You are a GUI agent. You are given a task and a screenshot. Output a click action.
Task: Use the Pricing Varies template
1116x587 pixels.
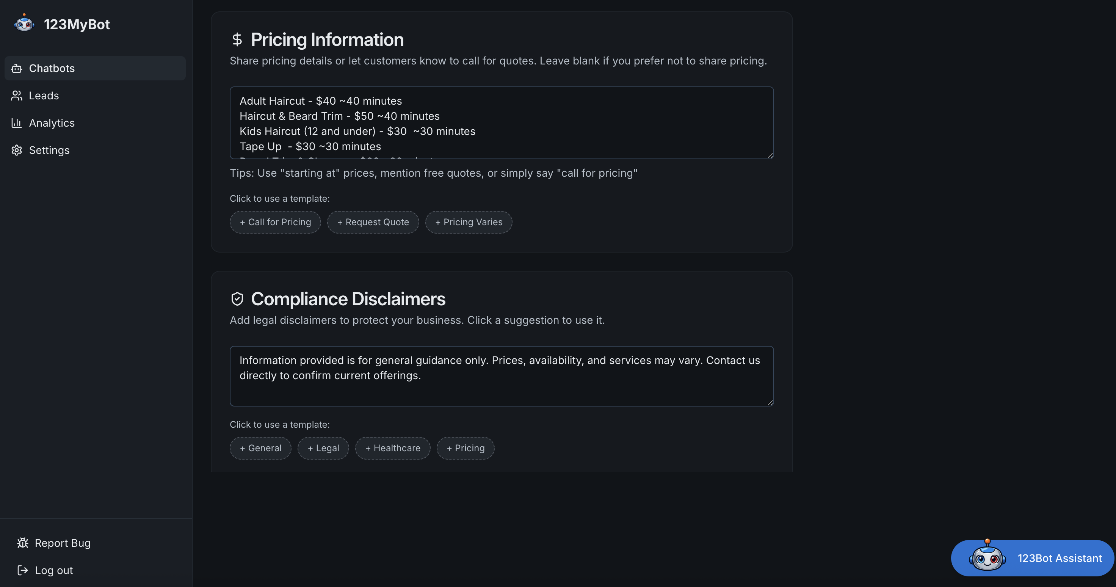(468, 222)
